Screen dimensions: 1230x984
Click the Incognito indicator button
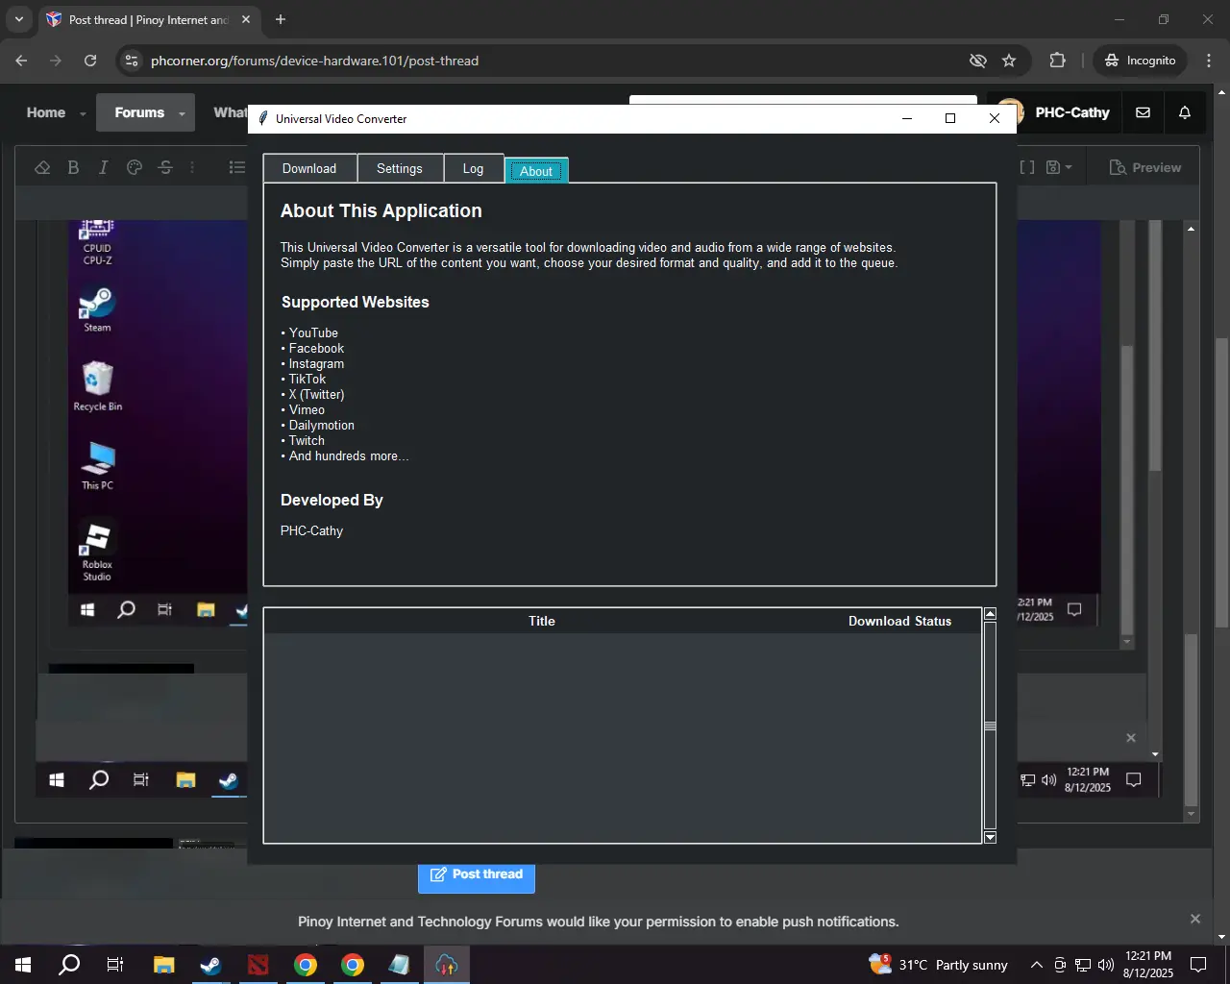1141,61
